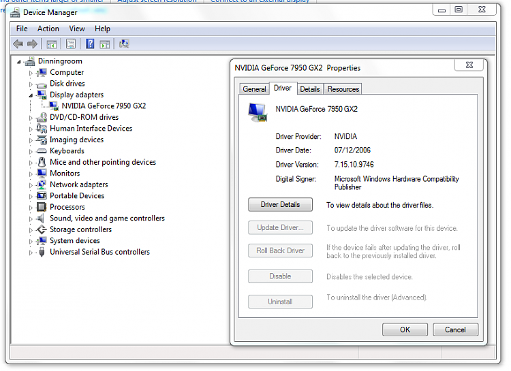This screenshot has height=371, width=511.
Task: Click the action pane toolbar icon
Action: click(x=105, y=44)
